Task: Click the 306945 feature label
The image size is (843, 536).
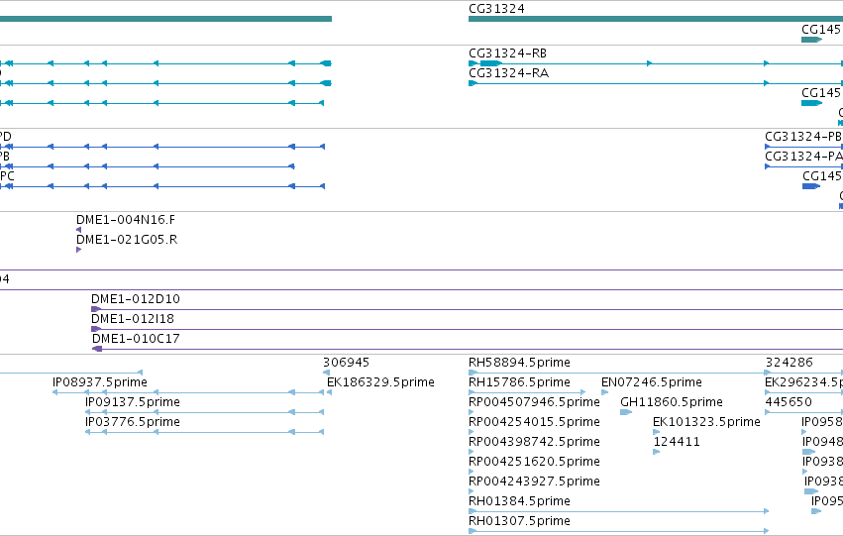Action: tap(347, 363)
